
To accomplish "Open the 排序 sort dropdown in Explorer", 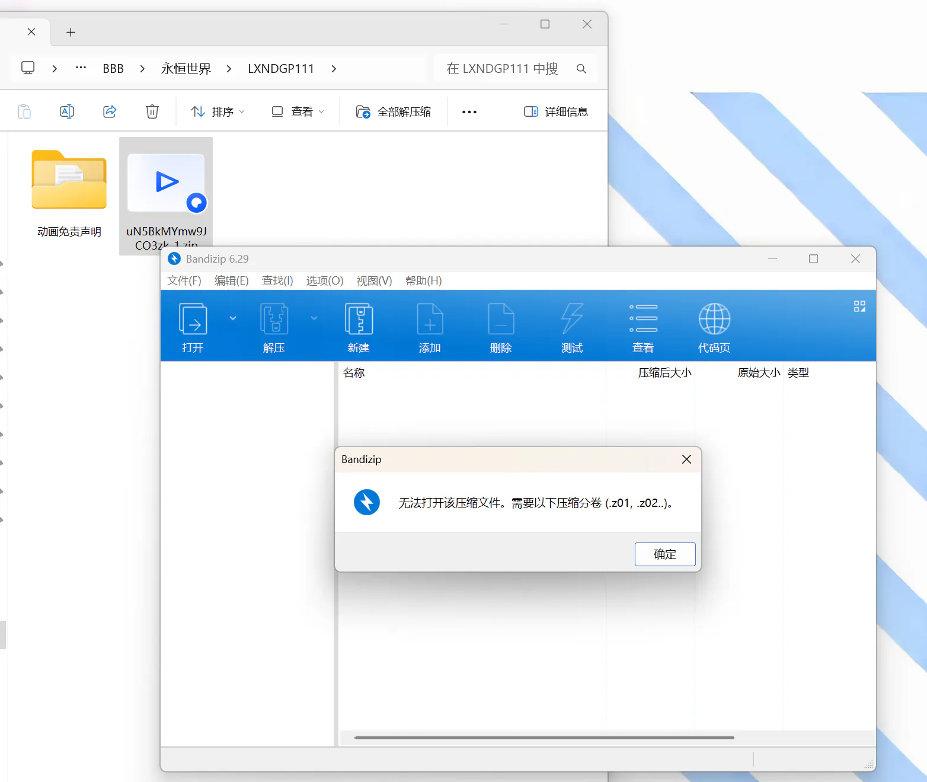I will click(x=218, y=111).
